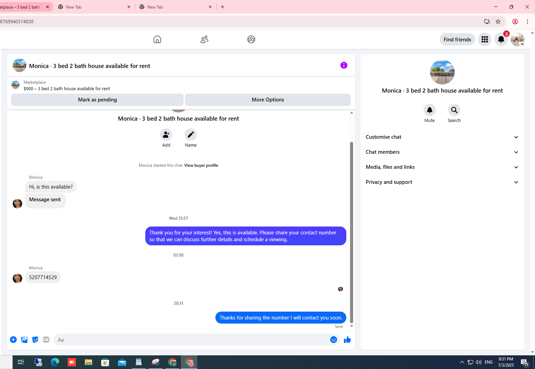
Task: Choose a GIF icon in composer
Action: [x=46, y=340]
